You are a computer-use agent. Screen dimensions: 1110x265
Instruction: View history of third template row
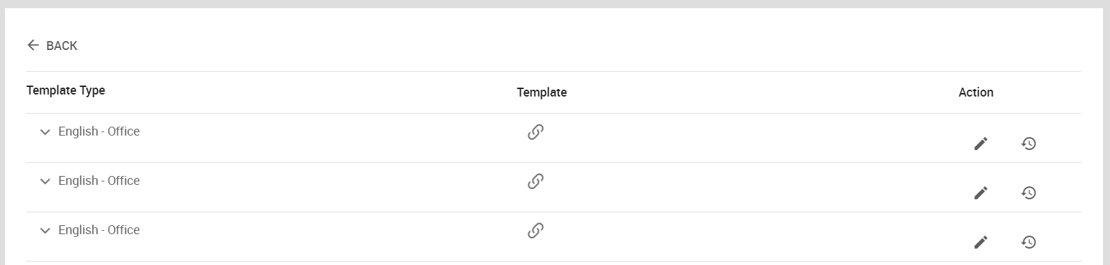pyautogui.click(x=1028, y=242)
